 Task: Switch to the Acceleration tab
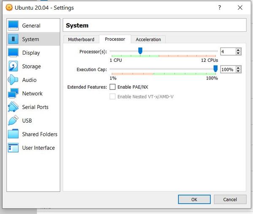click(148, 40)
